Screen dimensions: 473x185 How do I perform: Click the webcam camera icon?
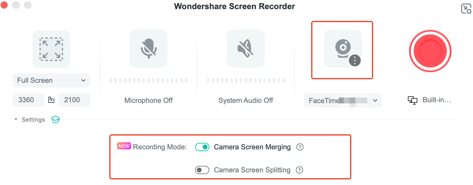[343, 48]
